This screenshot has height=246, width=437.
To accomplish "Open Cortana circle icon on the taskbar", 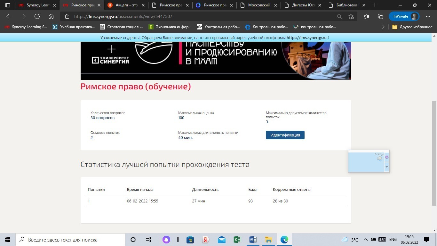I will [x=133, y=240].
